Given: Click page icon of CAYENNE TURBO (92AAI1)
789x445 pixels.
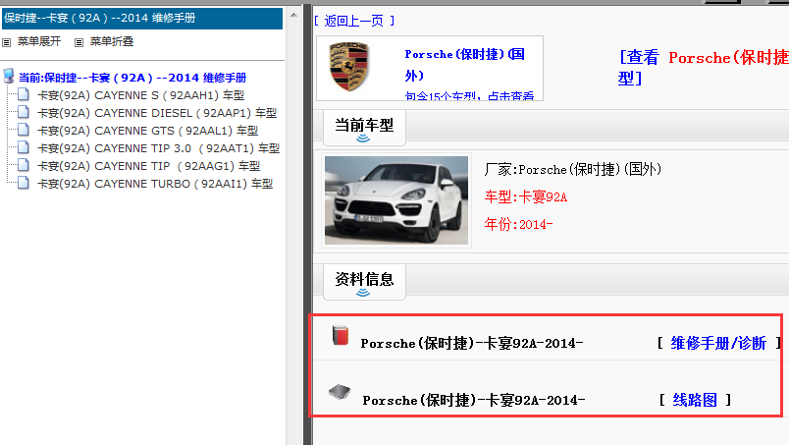Looking at the screenshot, I should 24,183.
